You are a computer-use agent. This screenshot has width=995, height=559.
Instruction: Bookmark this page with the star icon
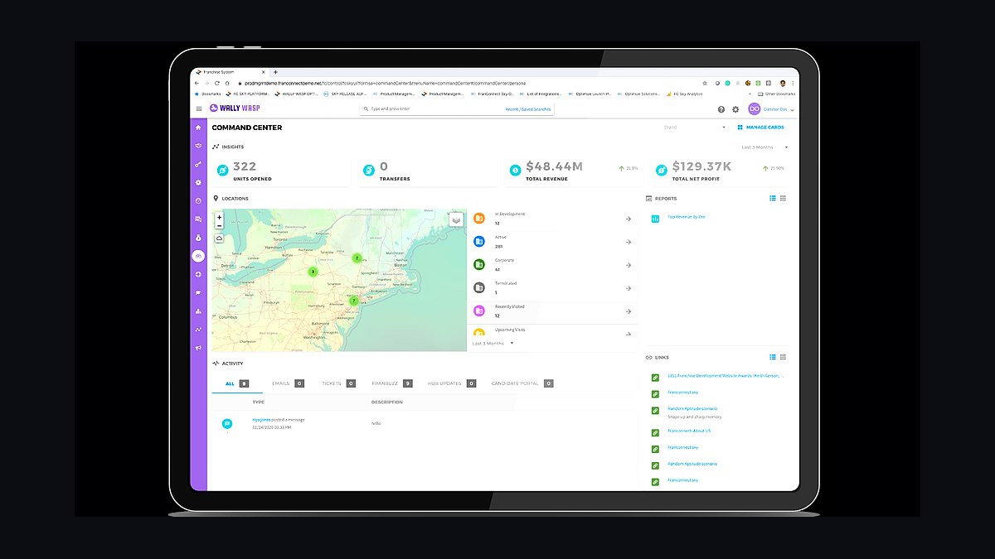705,83
